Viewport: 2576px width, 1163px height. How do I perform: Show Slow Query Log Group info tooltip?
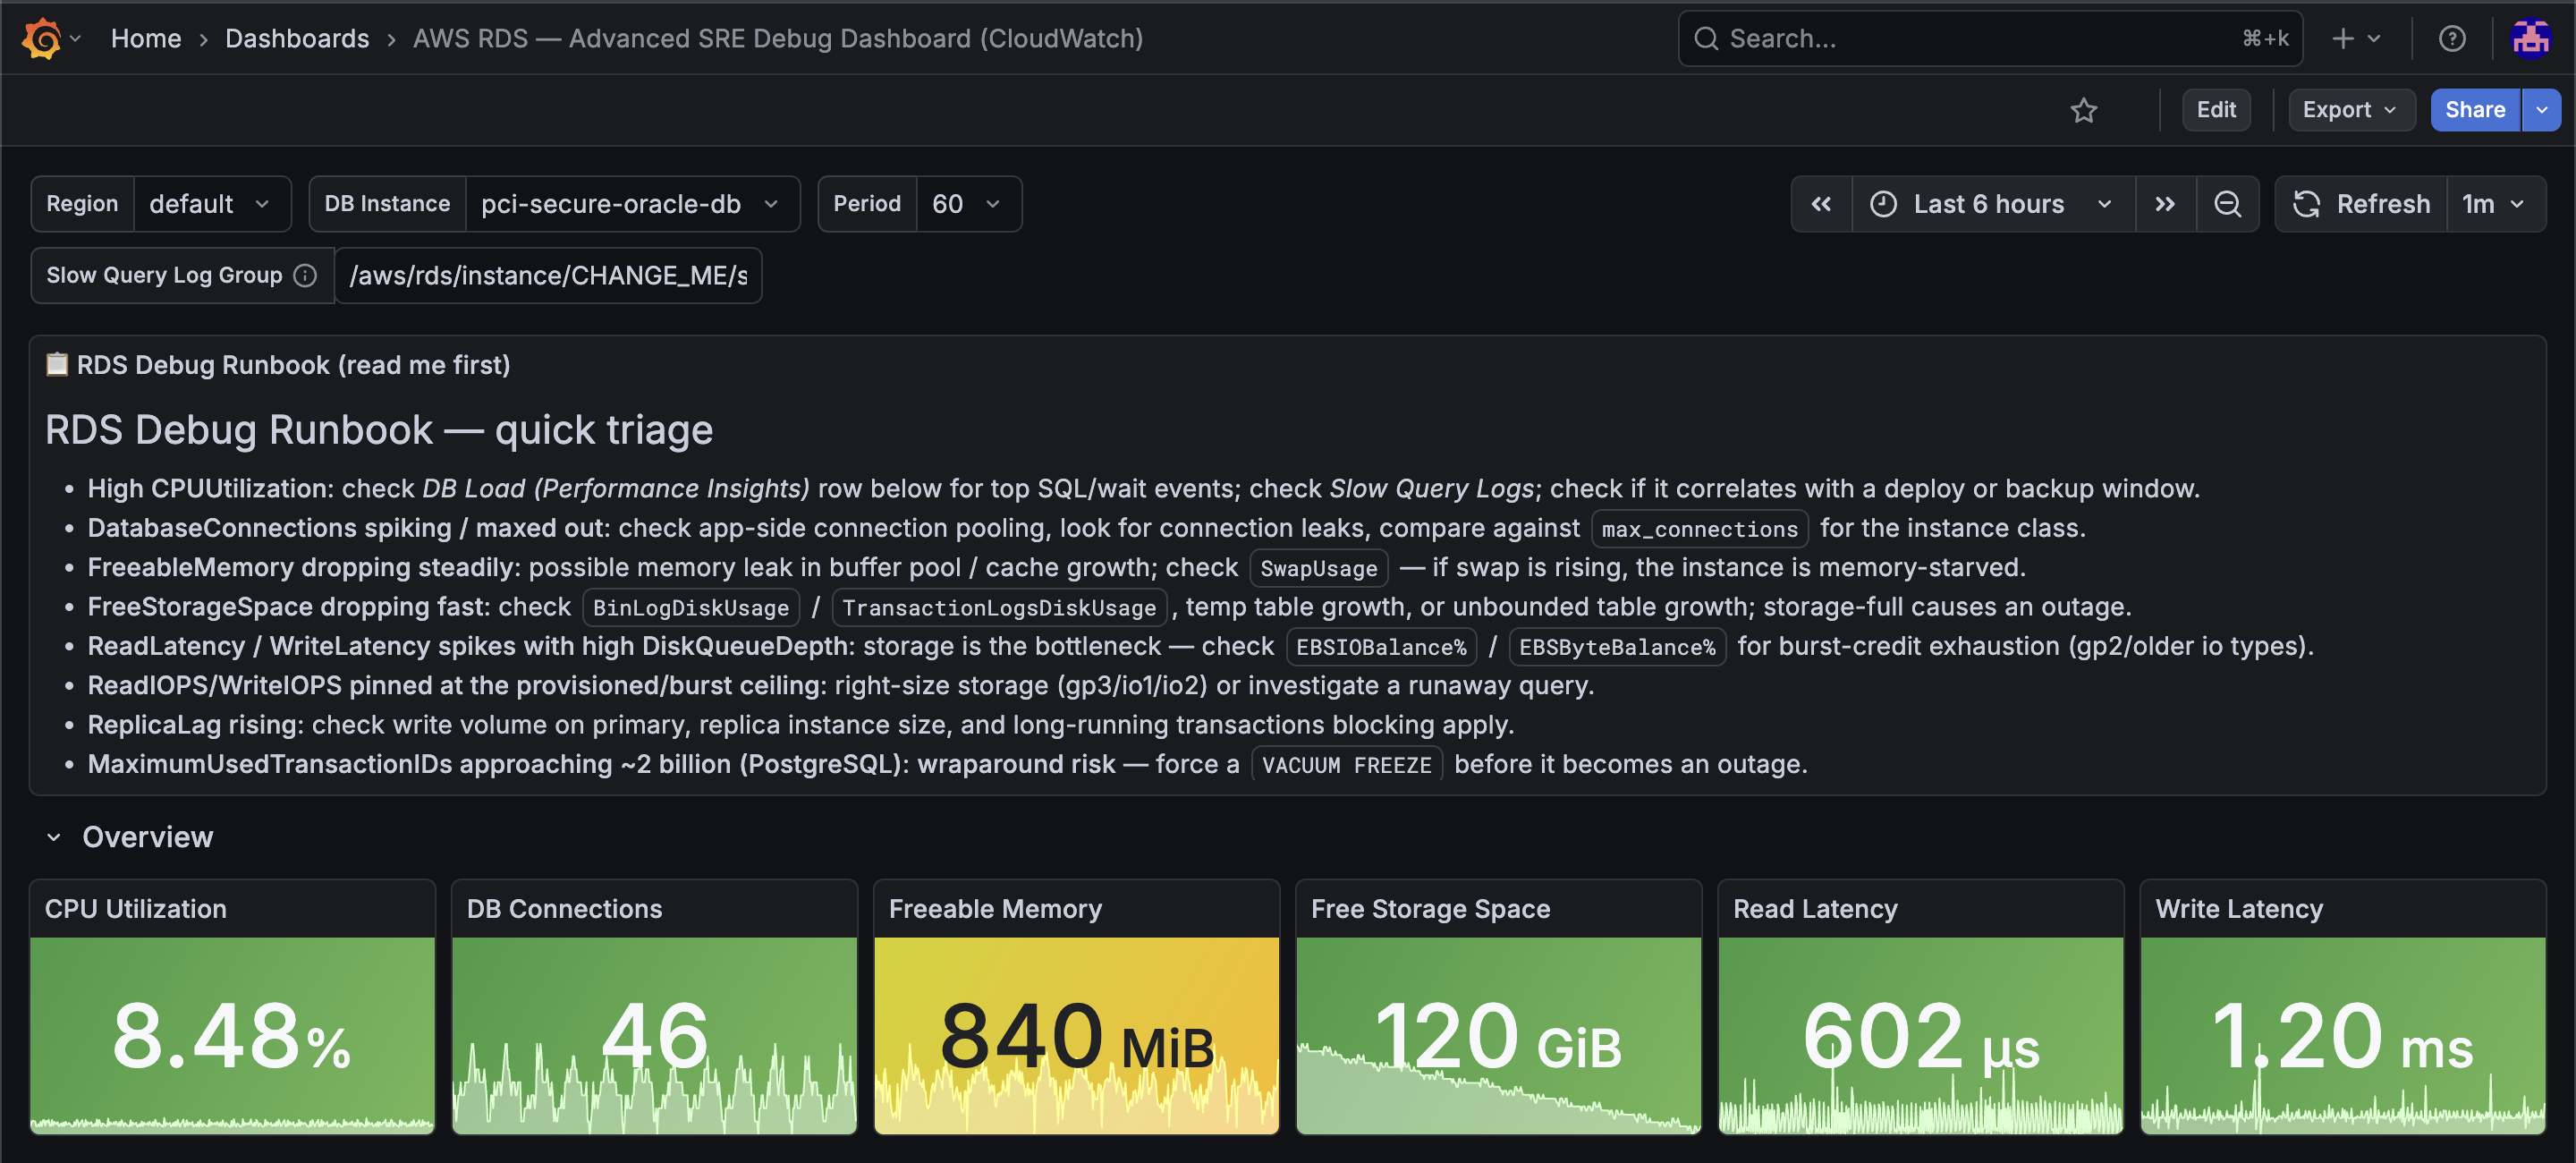(305, 275)
